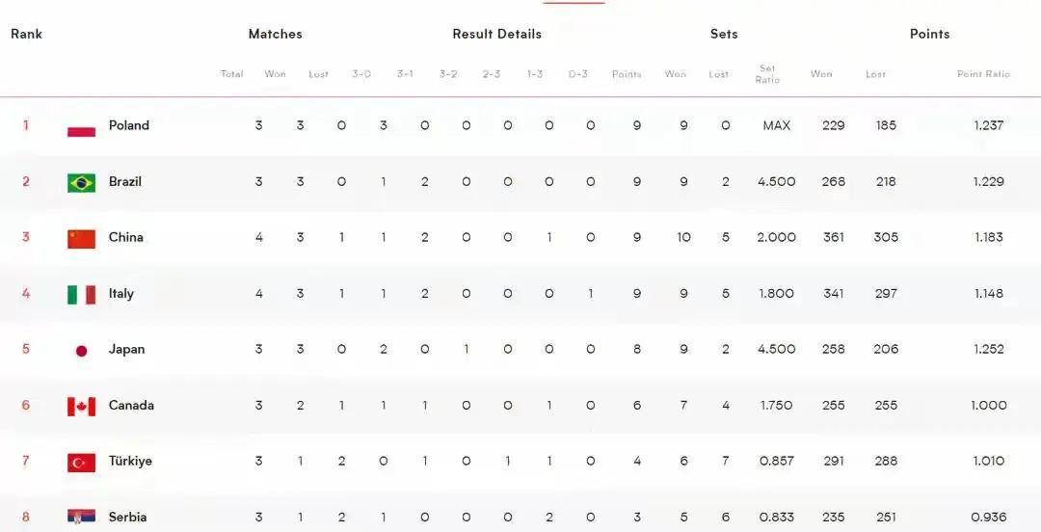This screenshot has height=532, width=1041.
Task: Click the Japan flag icon
Action: coord(81,351)
